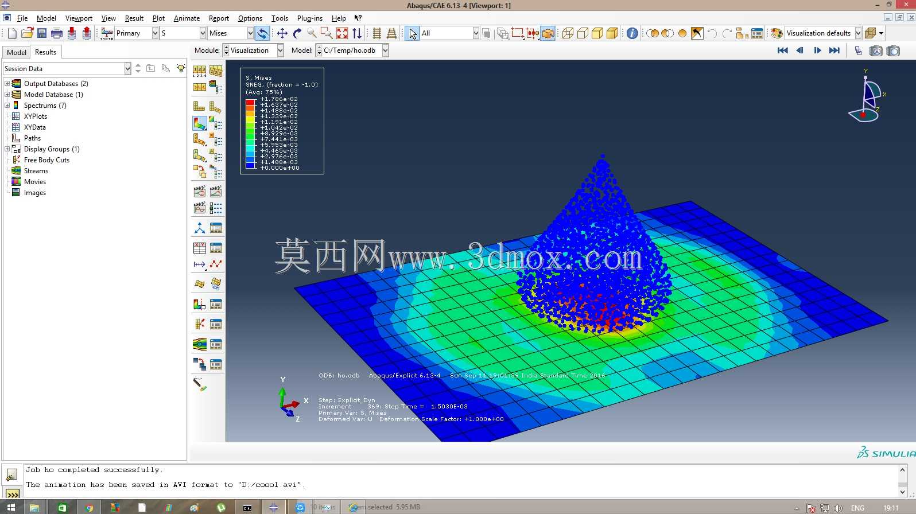The image size is (916, 514).
Task: Select Free Body Cuts in tree
Action: point(46,160)
